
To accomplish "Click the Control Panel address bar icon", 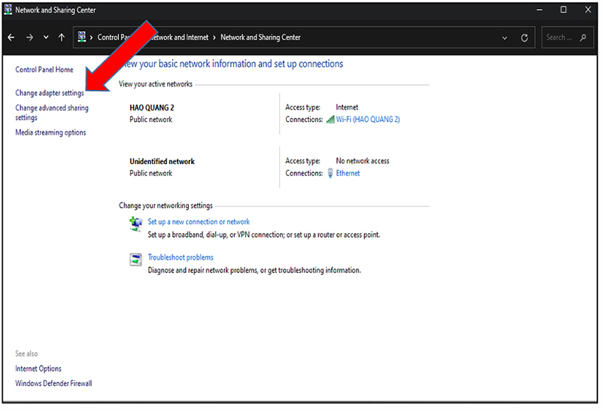I will 82,37.
